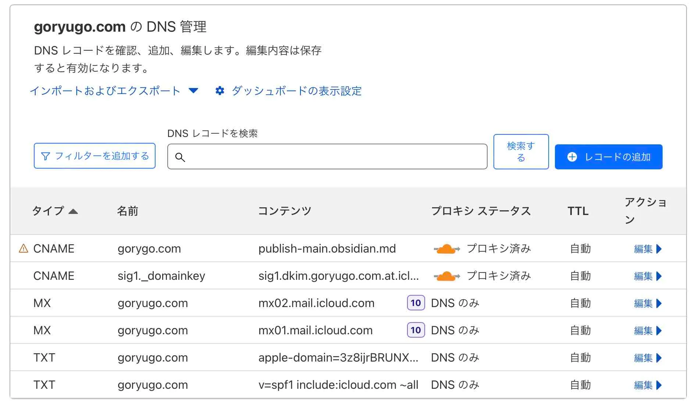
Task: Click フィルターを追加する button
Action: pos(95,156)
